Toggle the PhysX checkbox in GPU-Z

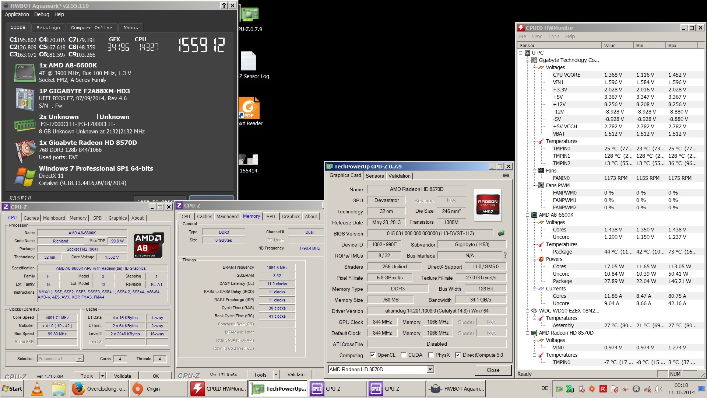click(x=430, y=355)
